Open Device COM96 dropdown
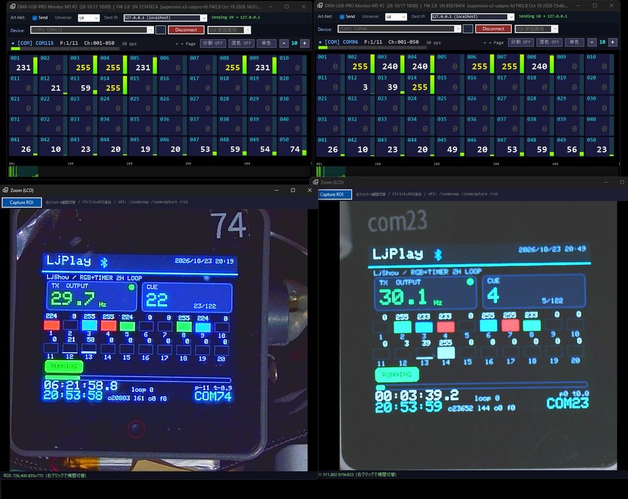628x499 pixels. pyautogui.click(x=400, y=29)
